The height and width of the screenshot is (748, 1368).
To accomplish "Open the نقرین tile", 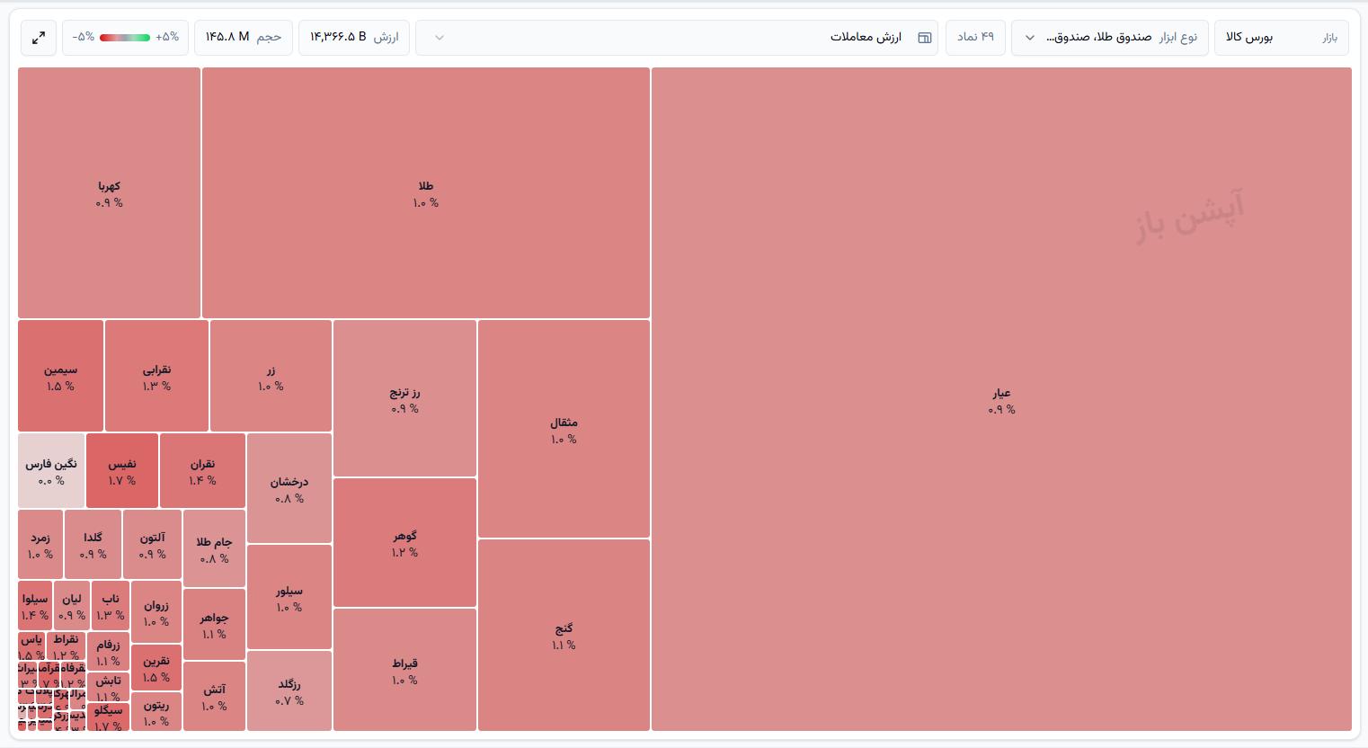I will pyautogui.click(x=156, y=667).
